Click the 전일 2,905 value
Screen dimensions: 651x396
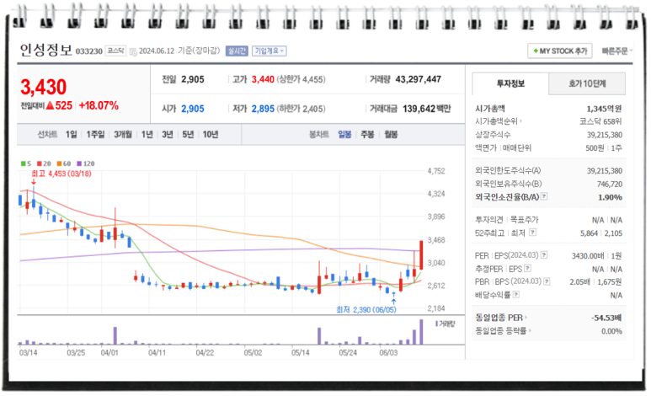pyautogui.click(x=193, y=79)
